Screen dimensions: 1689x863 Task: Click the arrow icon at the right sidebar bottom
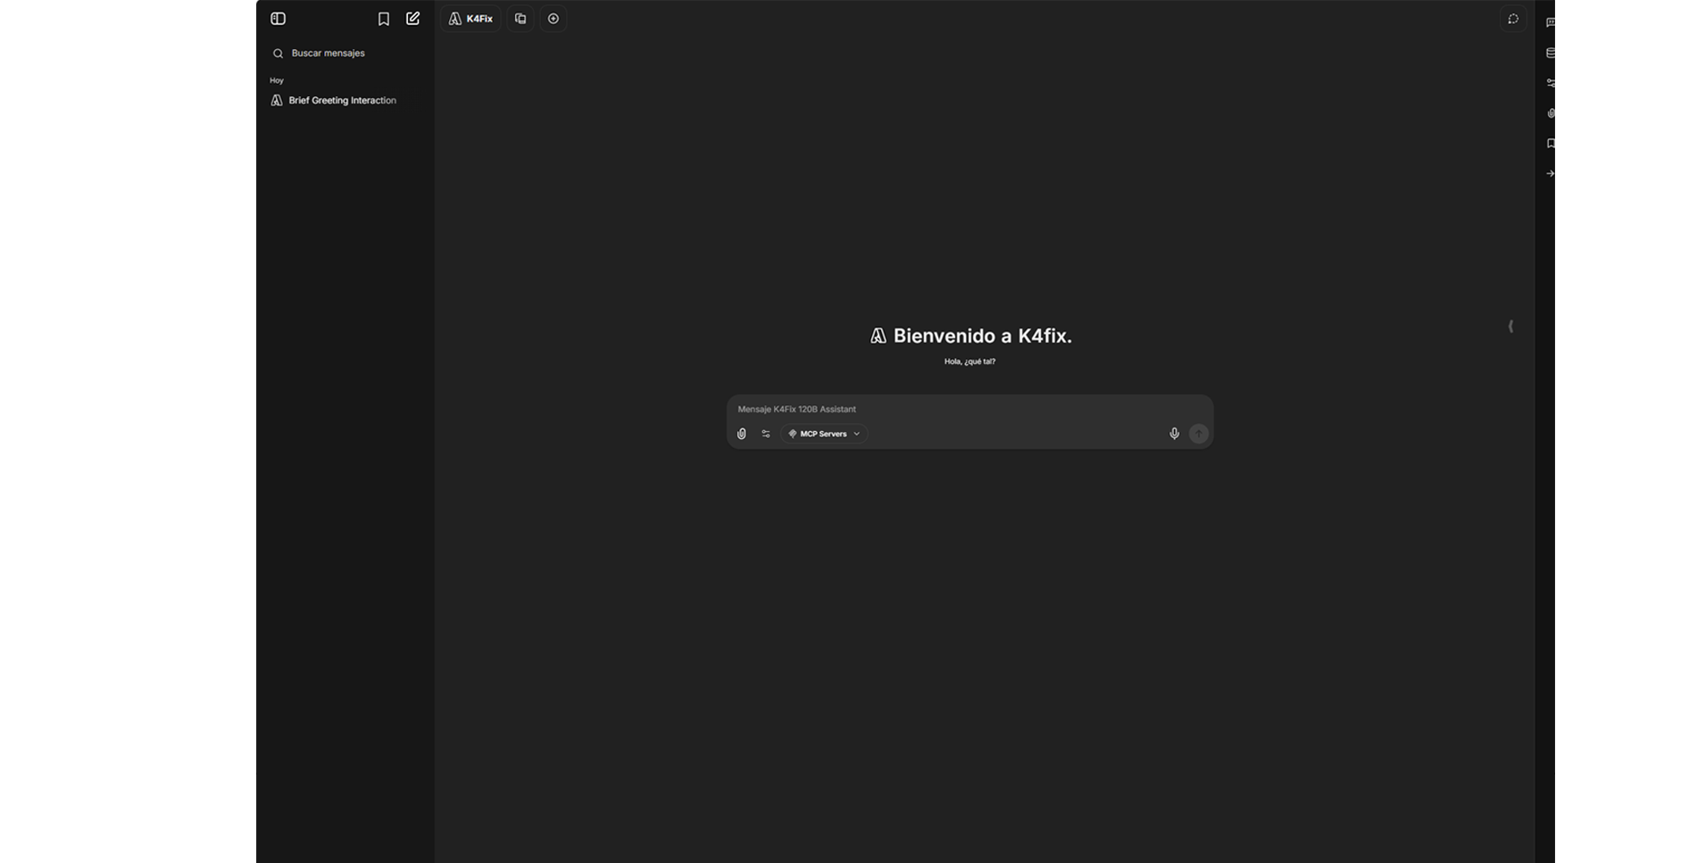click(x=1552, y=172)
